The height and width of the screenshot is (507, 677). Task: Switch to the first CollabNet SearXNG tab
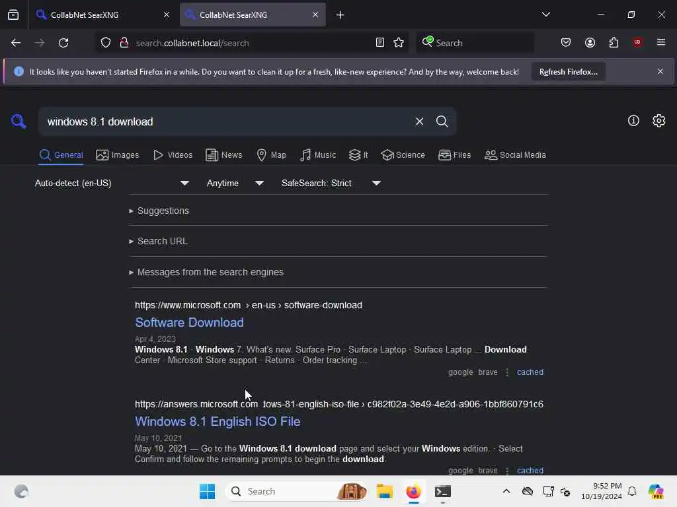pos(102,15)
